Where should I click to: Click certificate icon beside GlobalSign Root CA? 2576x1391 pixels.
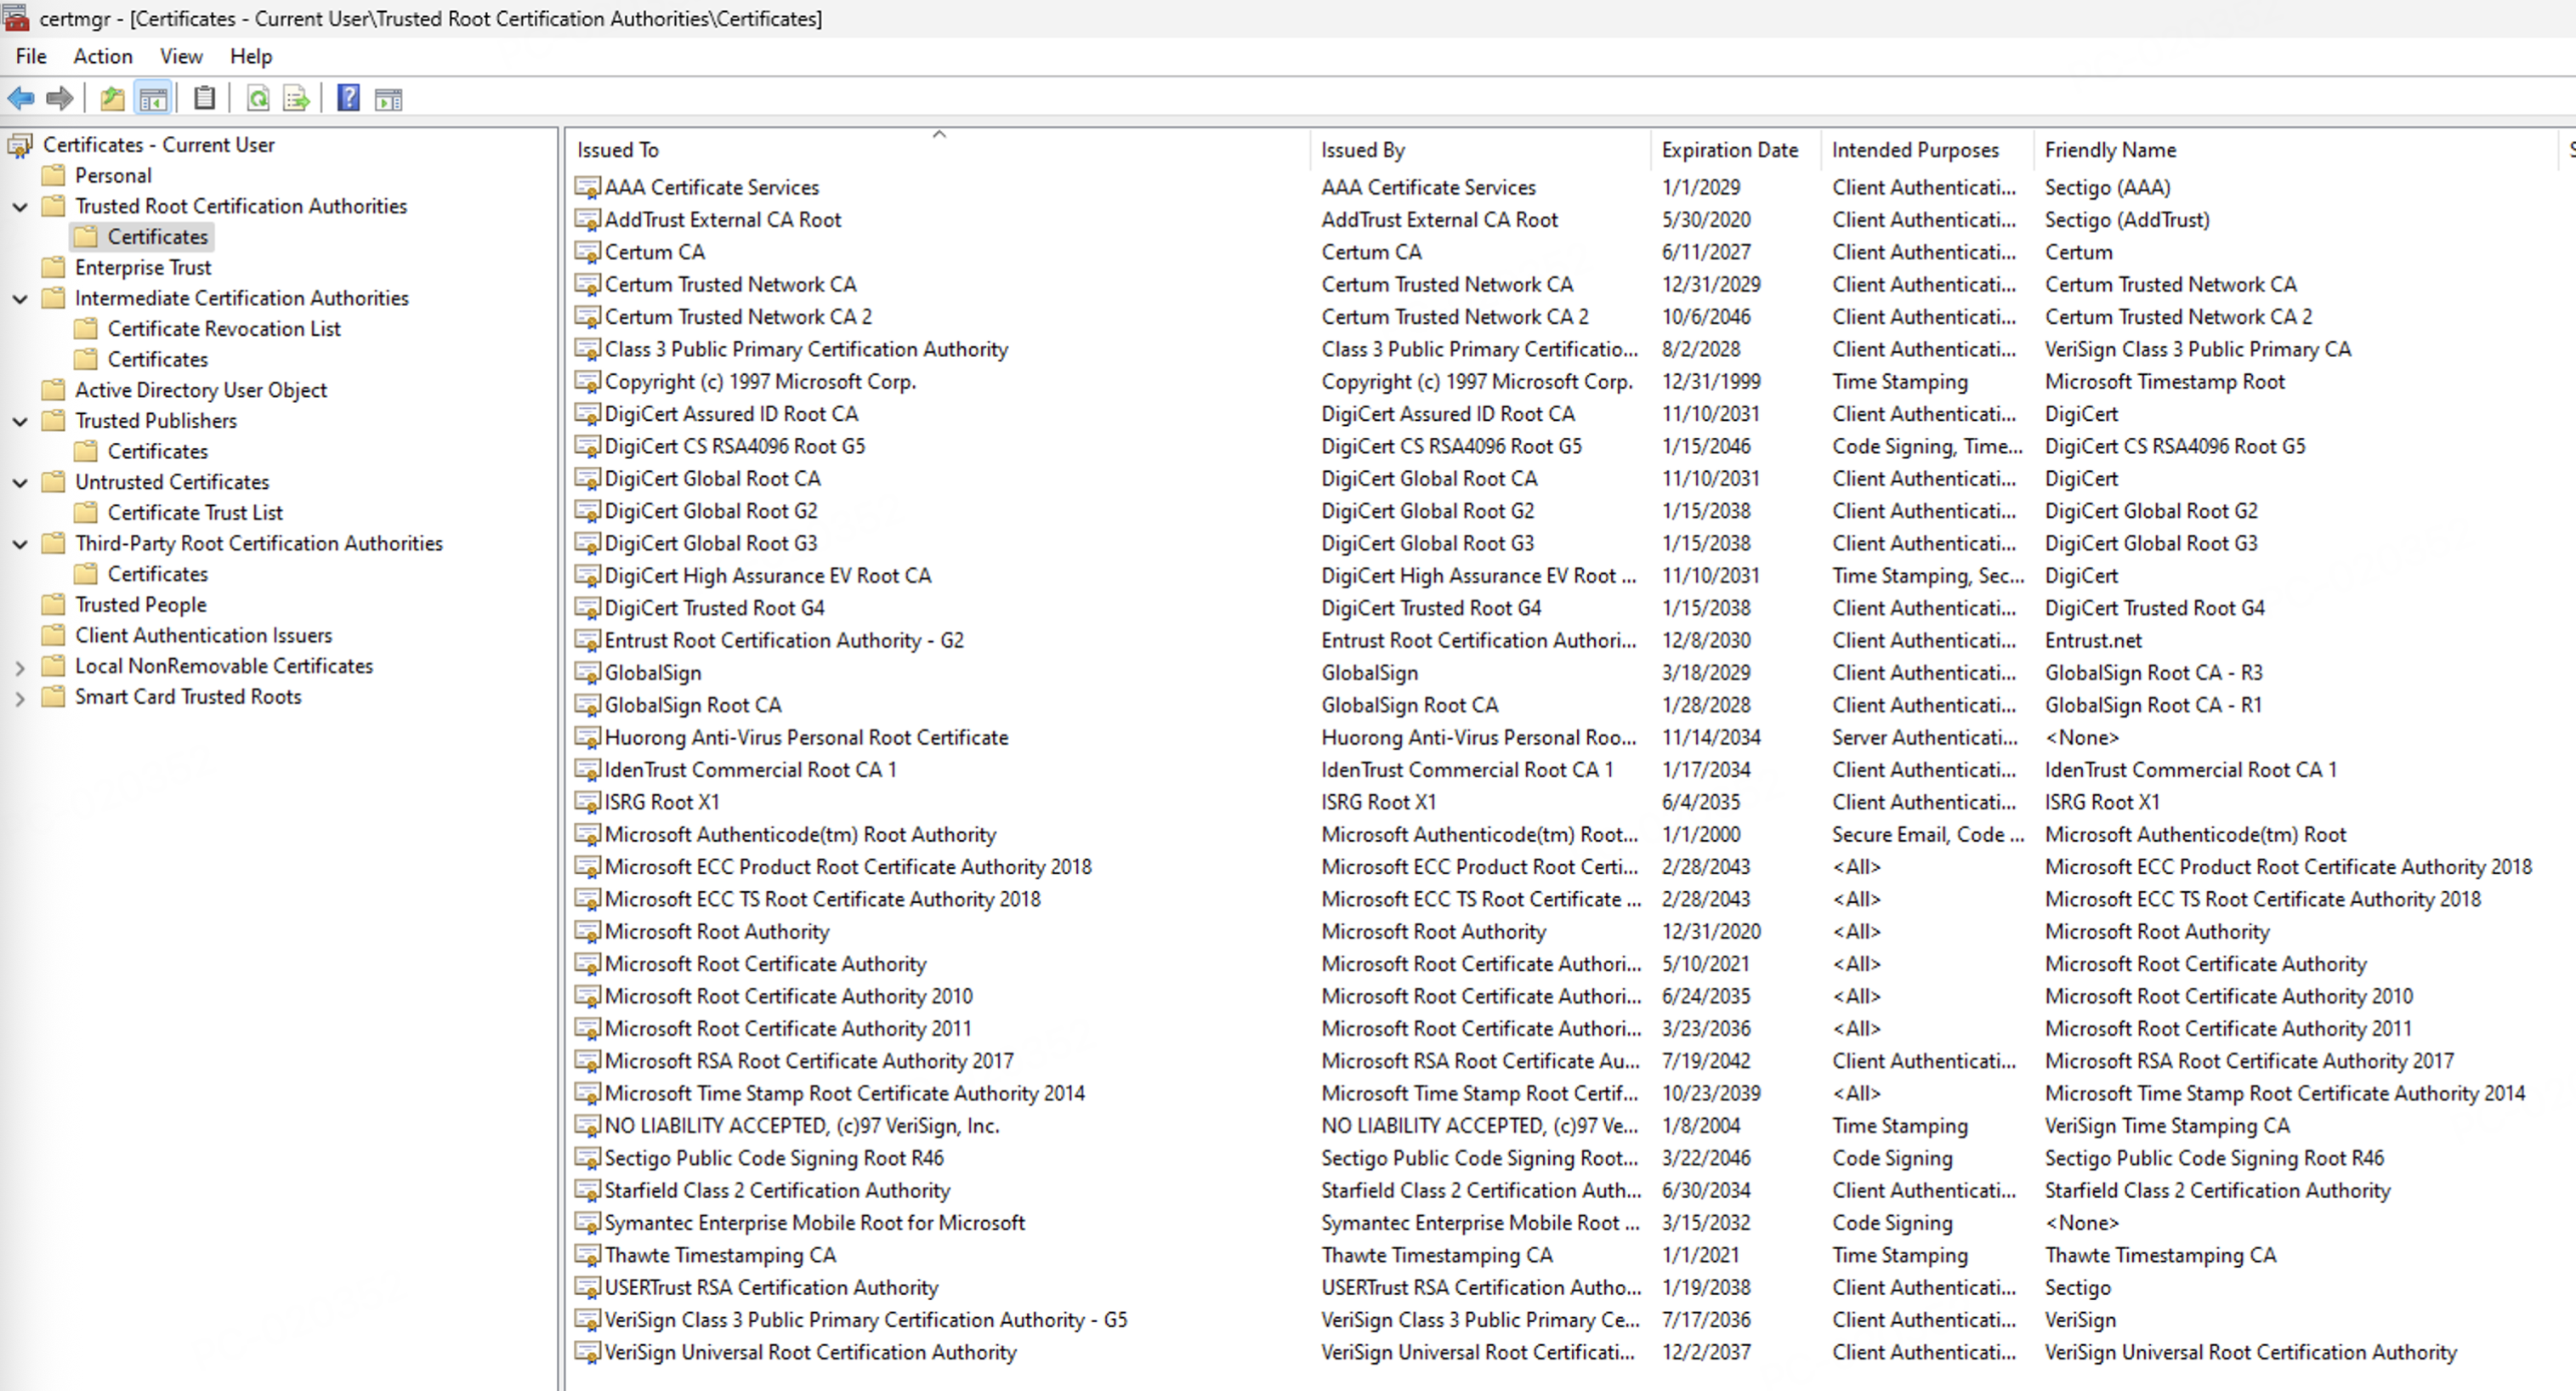[588, 705]
